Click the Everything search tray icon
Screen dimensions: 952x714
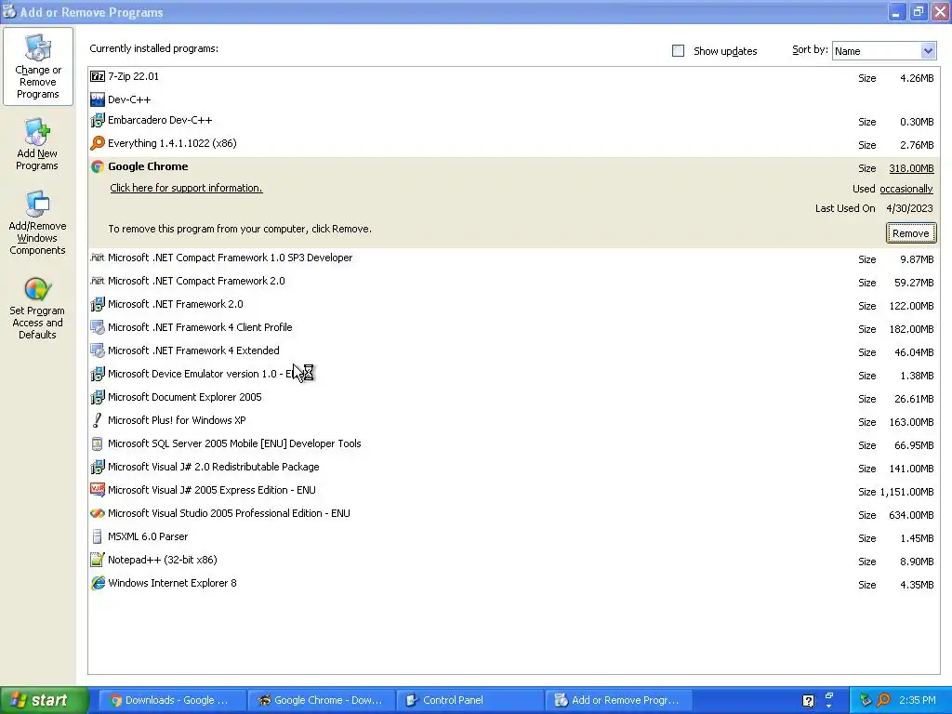point(883,700)
